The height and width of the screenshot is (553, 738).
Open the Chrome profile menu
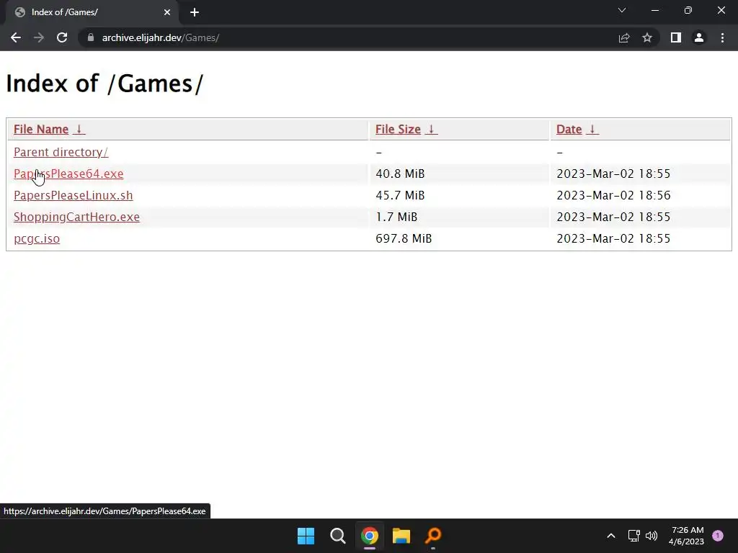699,37
